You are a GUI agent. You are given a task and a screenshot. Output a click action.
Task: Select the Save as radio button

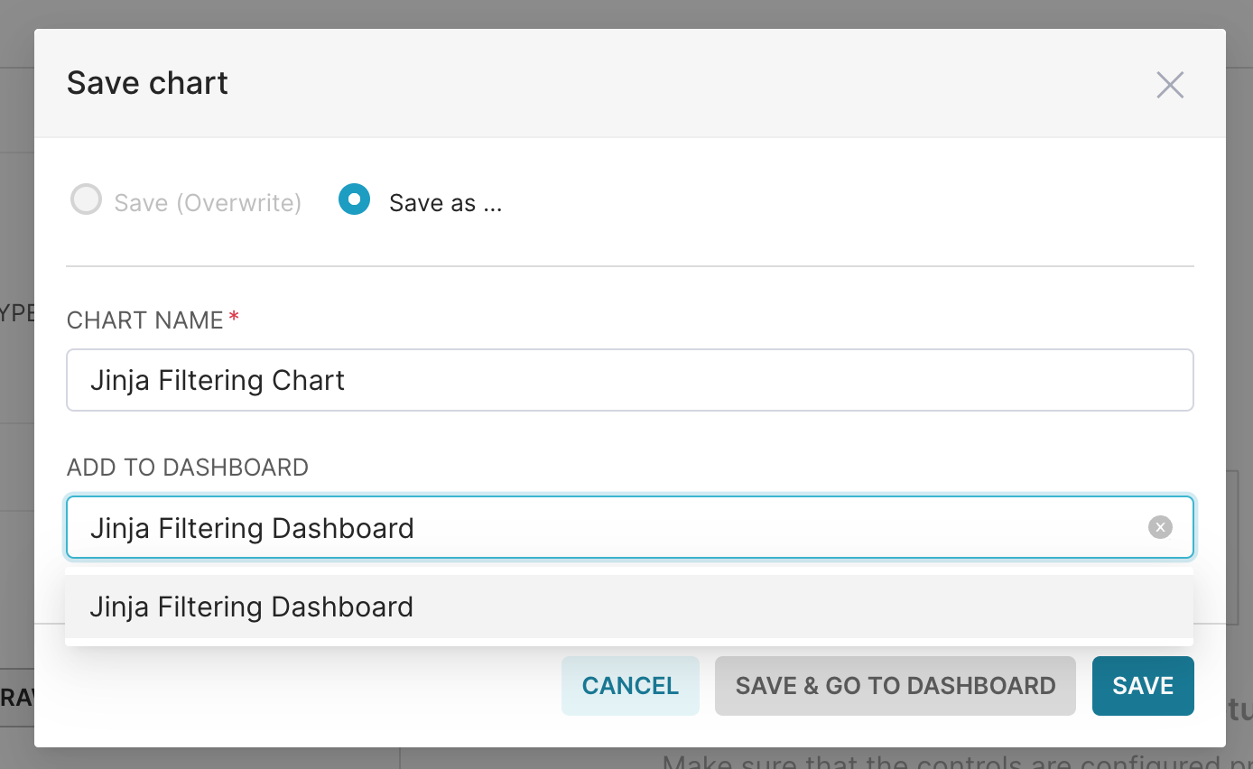pyautogui.click(x=354, y=199)
